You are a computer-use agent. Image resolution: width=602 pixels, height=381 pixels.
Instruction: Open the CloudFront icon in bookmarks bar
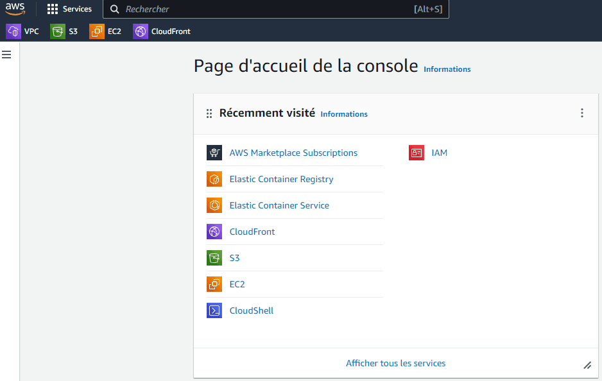(x=141, y=31)
